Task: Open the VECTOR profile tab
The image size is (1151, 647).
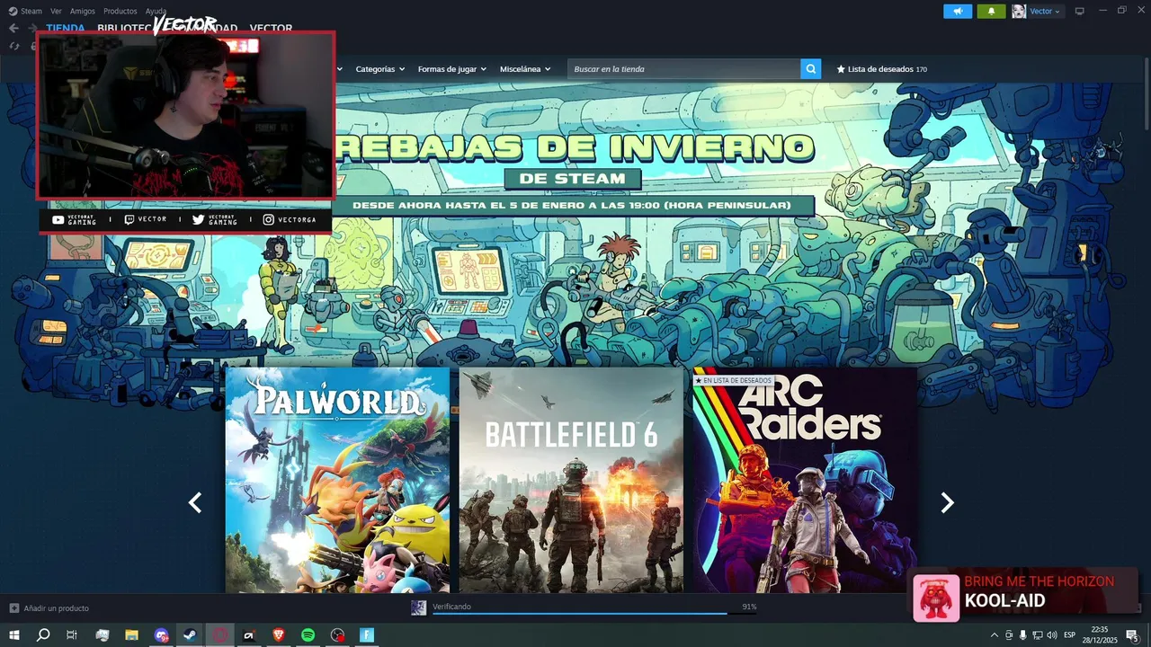Action: click(x=271, y=29)
